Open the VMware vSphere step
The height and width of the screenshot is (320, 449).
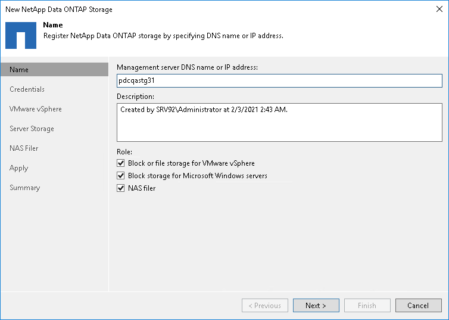click(36, 109)
